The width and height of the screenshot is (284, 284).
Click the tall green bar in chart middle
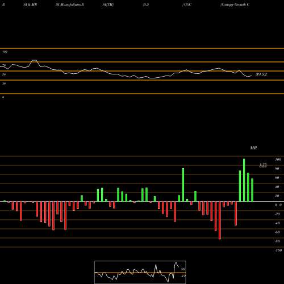pyautogui.click(x=183, y=185)
